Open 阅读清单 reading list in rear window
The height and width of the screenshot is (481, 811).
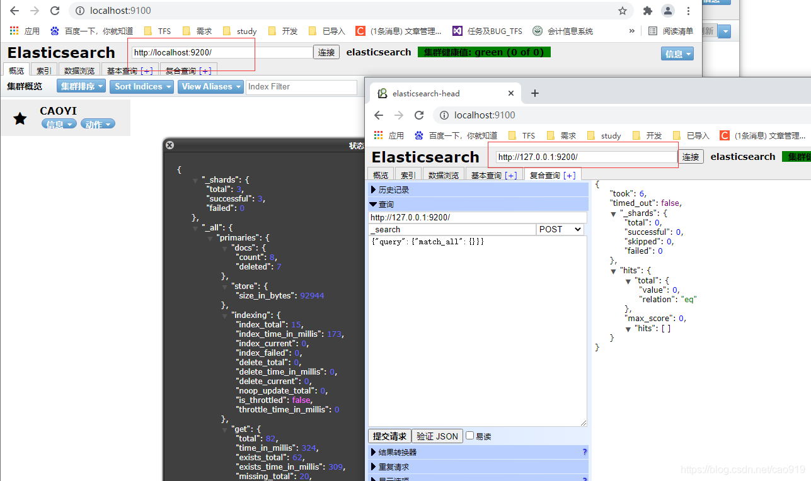[x=670, y=31]
